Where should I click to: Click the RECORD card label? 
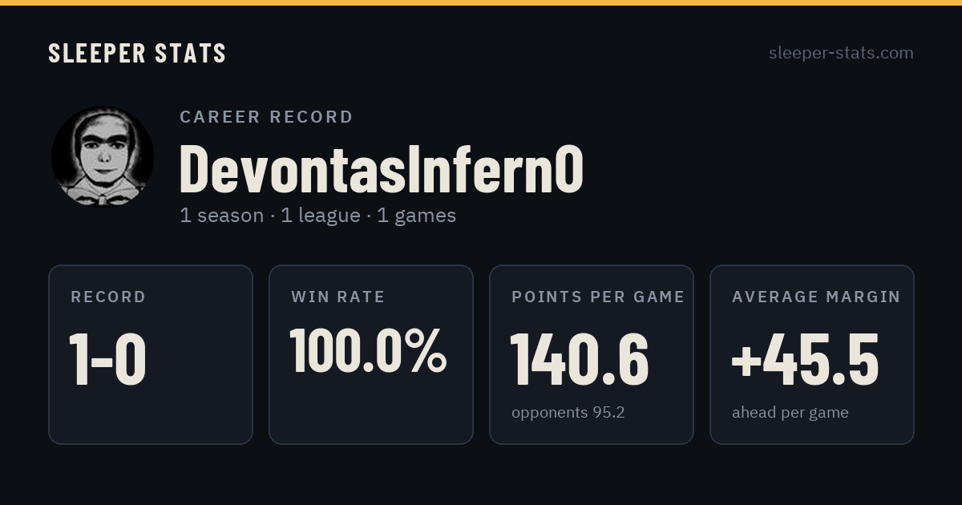(108, 297)
